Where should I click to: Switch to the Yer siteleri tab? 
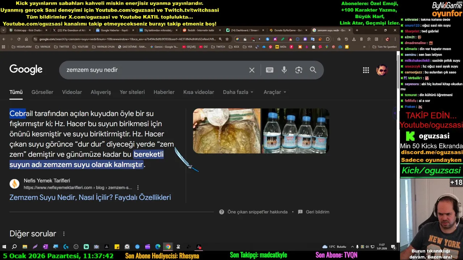[132, 92]
